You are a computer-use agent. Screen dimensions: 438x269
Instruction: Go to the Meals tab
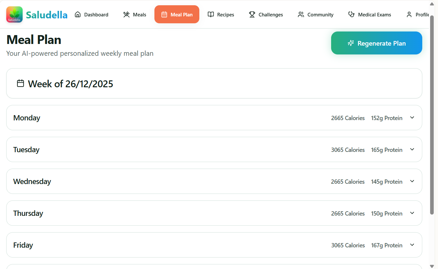pos(135,14)
